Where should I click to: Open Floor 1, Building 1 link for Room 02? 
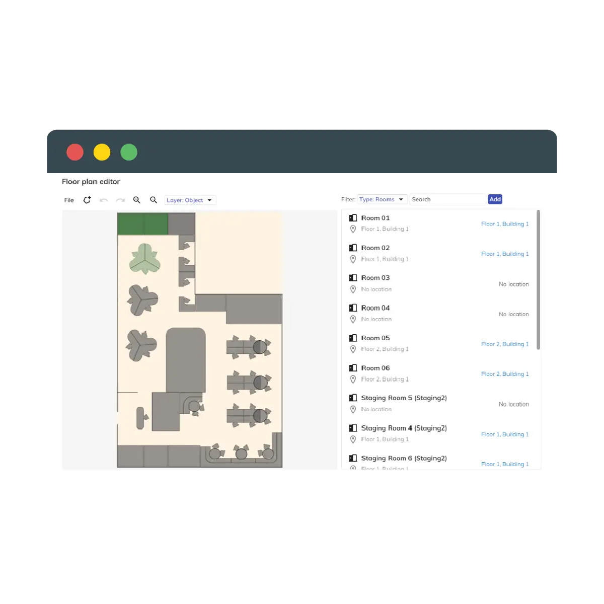504,254
